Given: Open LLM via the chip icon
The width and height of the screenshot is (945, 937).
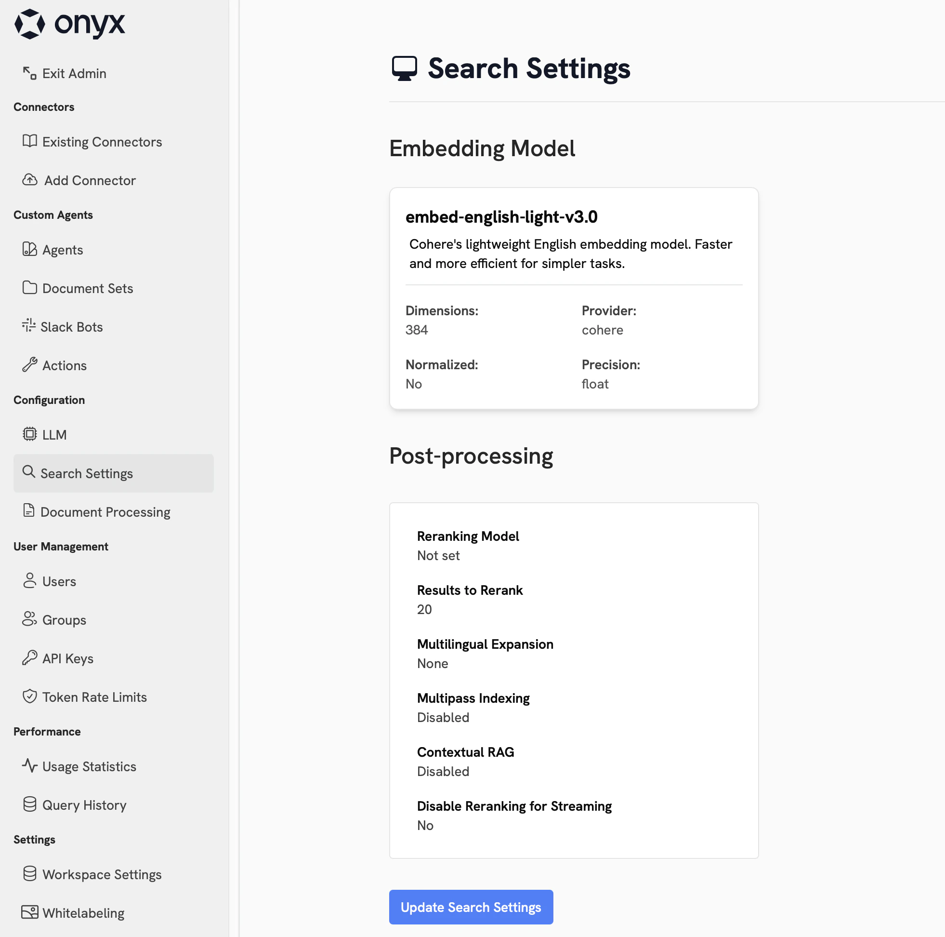Looking at the screenshot, I should [x=29, y=434].
